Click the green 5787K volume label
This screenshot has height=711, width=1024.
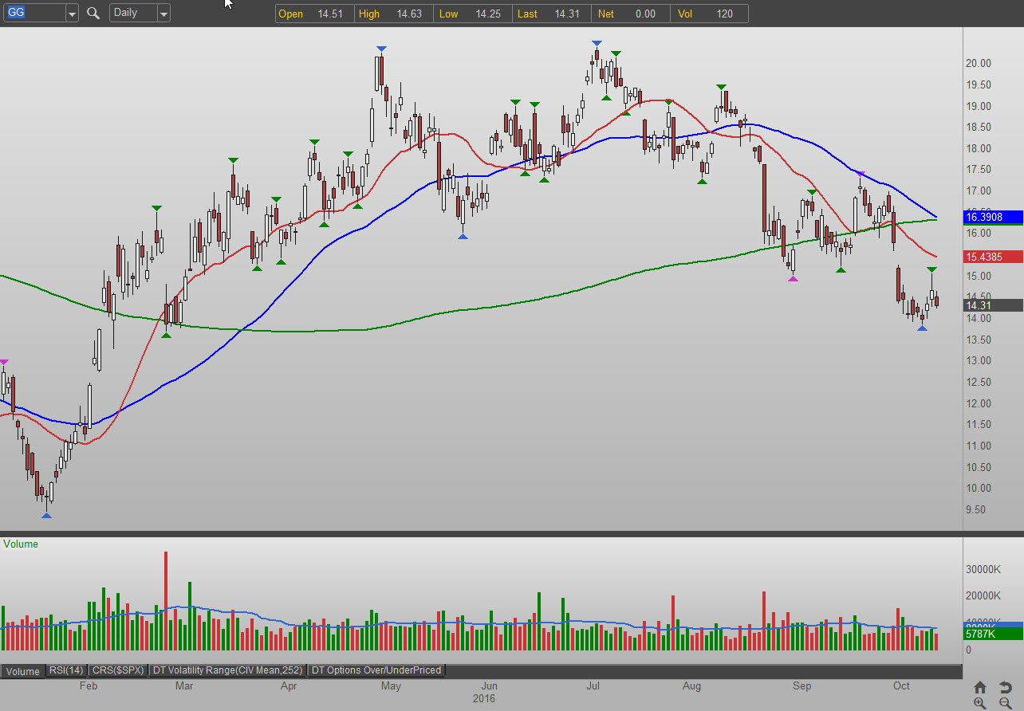tap(993, 634)
